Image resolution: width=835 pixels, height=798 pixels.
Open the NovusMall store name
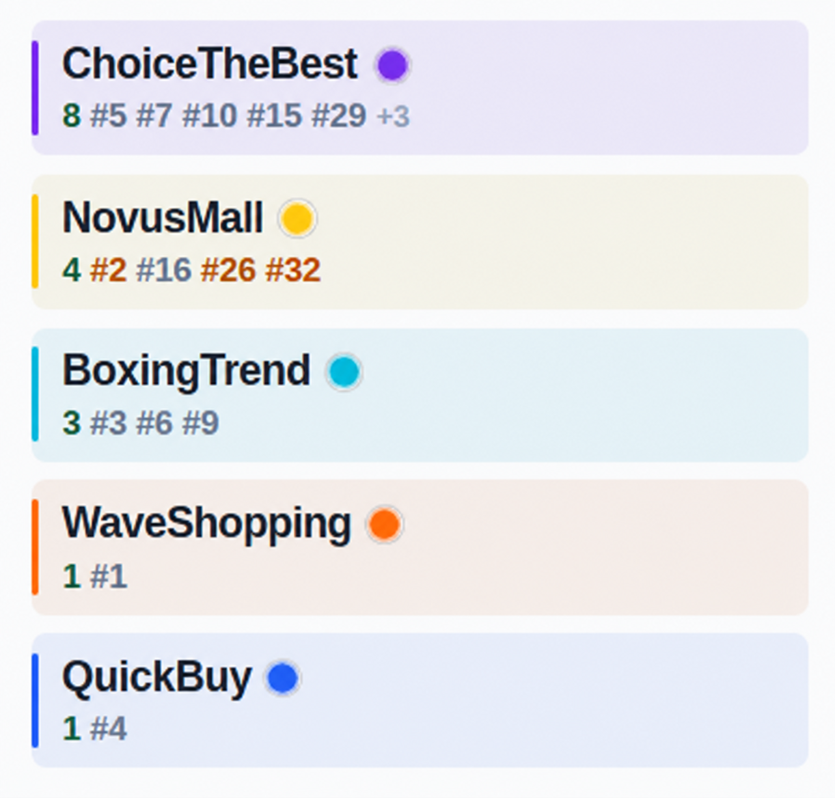click(x=163, y=217)
